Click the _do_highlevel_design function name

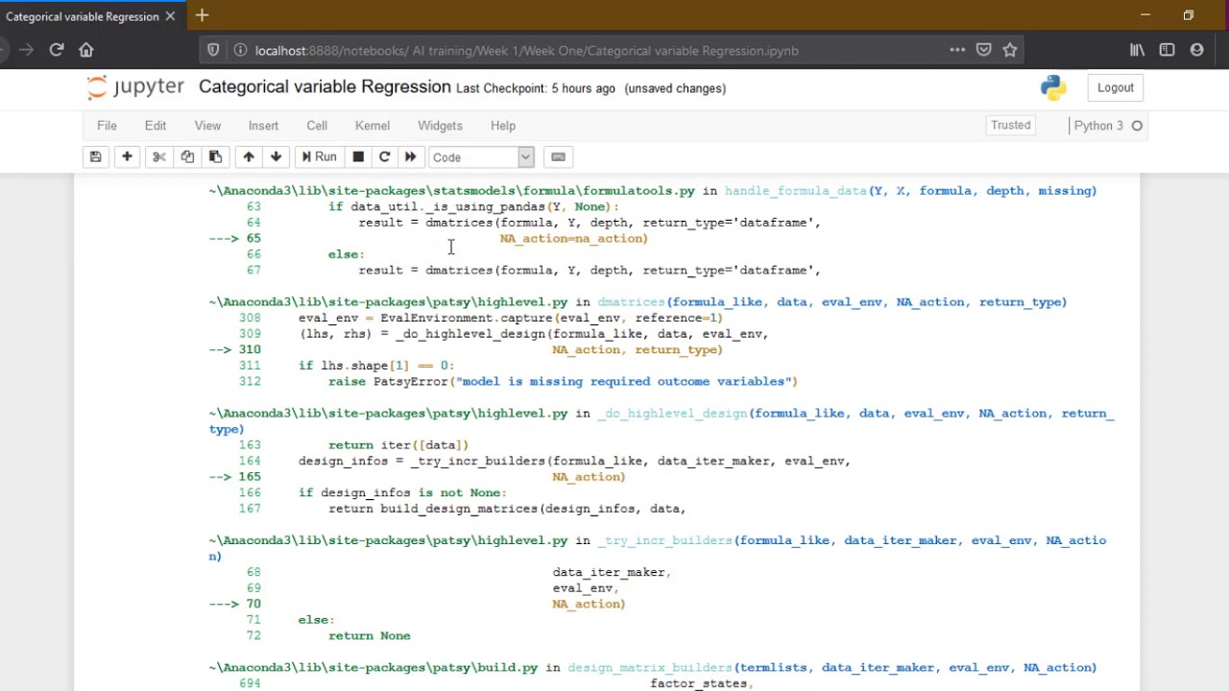pyautogui.click(x=672, y=414)
